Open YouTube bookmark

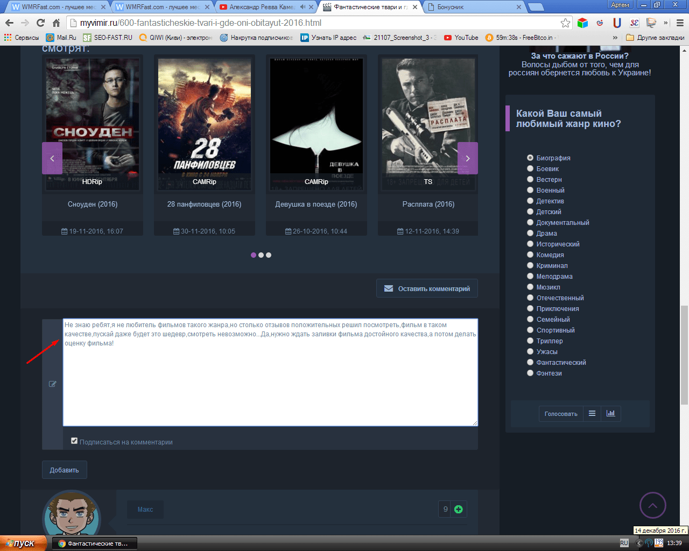click(461, 38)
